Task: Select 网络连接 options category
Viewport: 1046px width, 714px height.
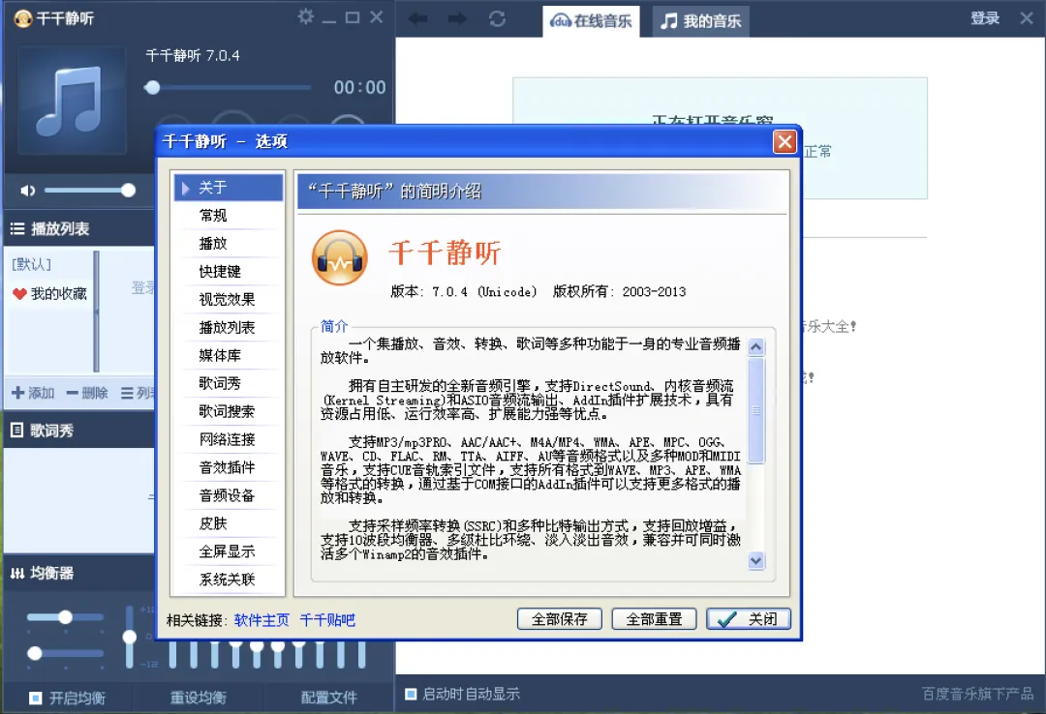Action: (x=229, y=440)
